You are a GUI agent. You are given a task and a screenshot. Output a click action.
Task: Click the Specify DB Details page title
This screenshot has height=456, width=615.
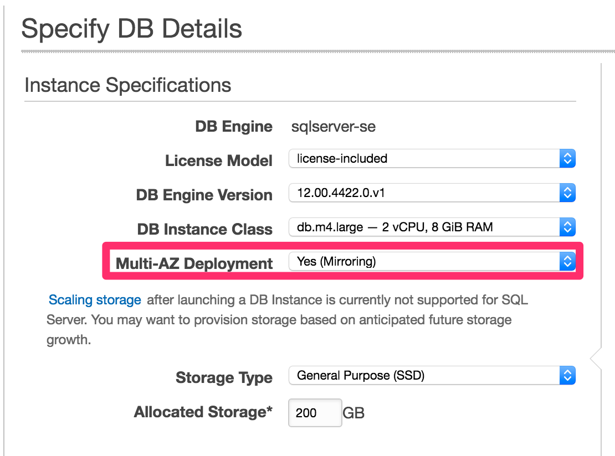pyautogui.click(x=131, y=29)
